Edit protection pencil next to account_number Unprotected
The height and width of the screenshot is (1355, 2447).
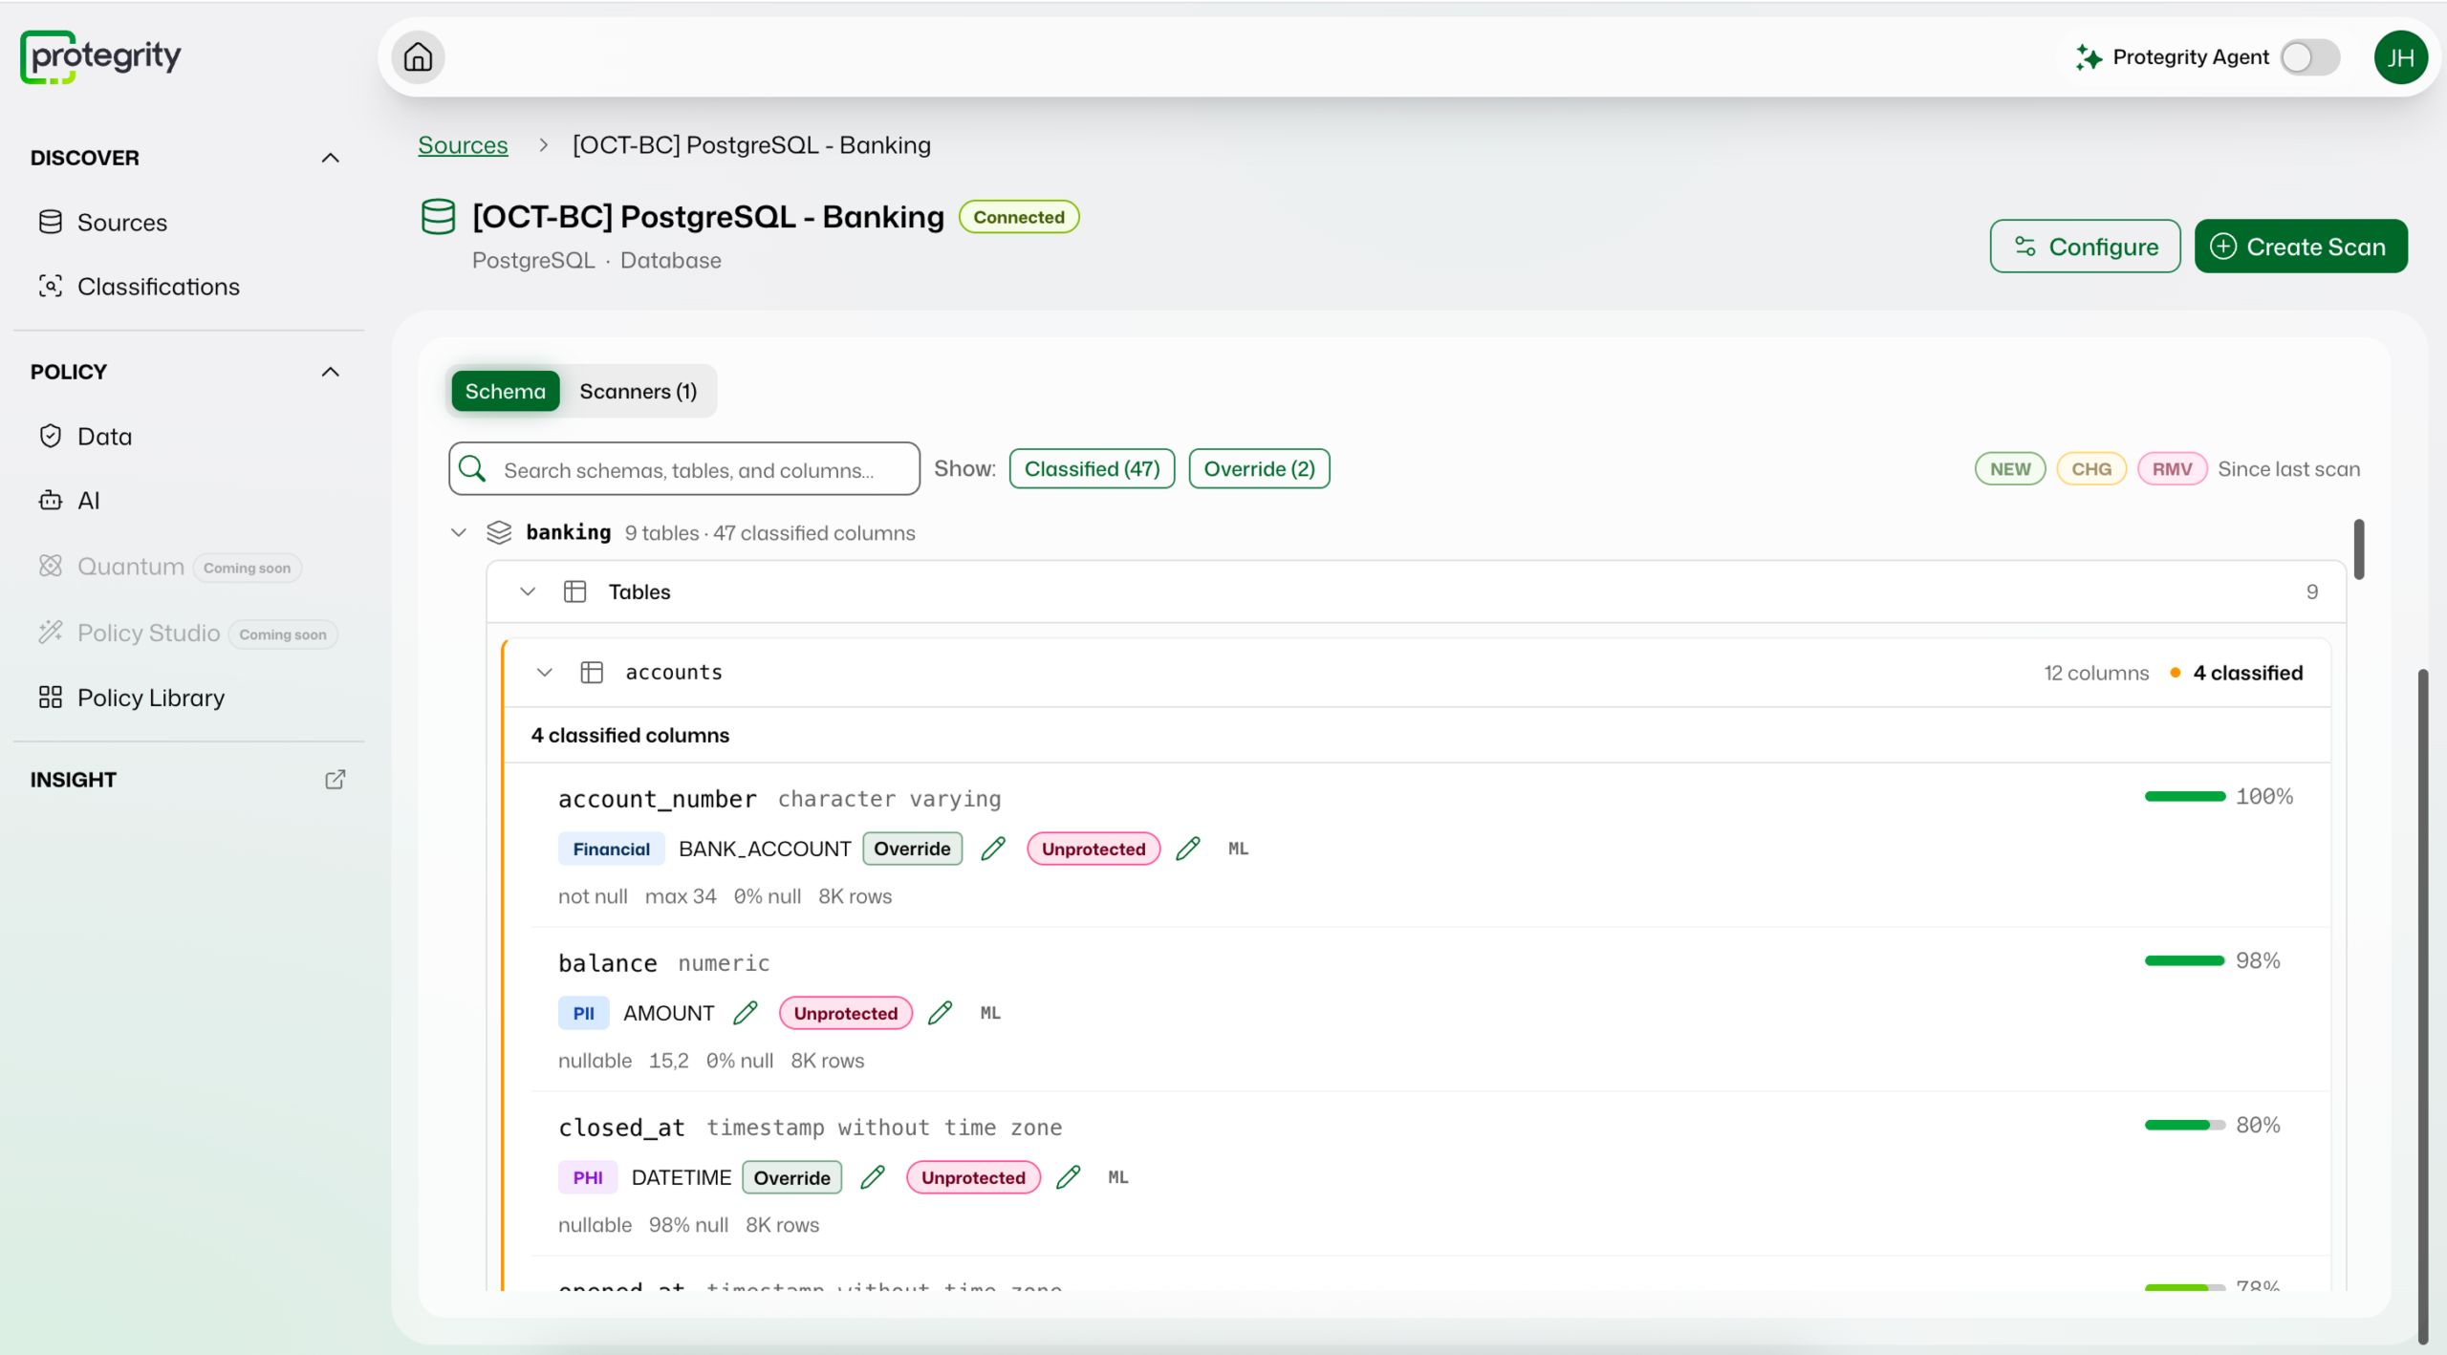coord(1188,849)
